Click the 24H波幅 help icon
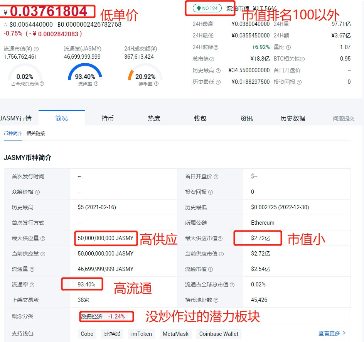The height and width of the screenshot is (342, 364). [216, 47]
